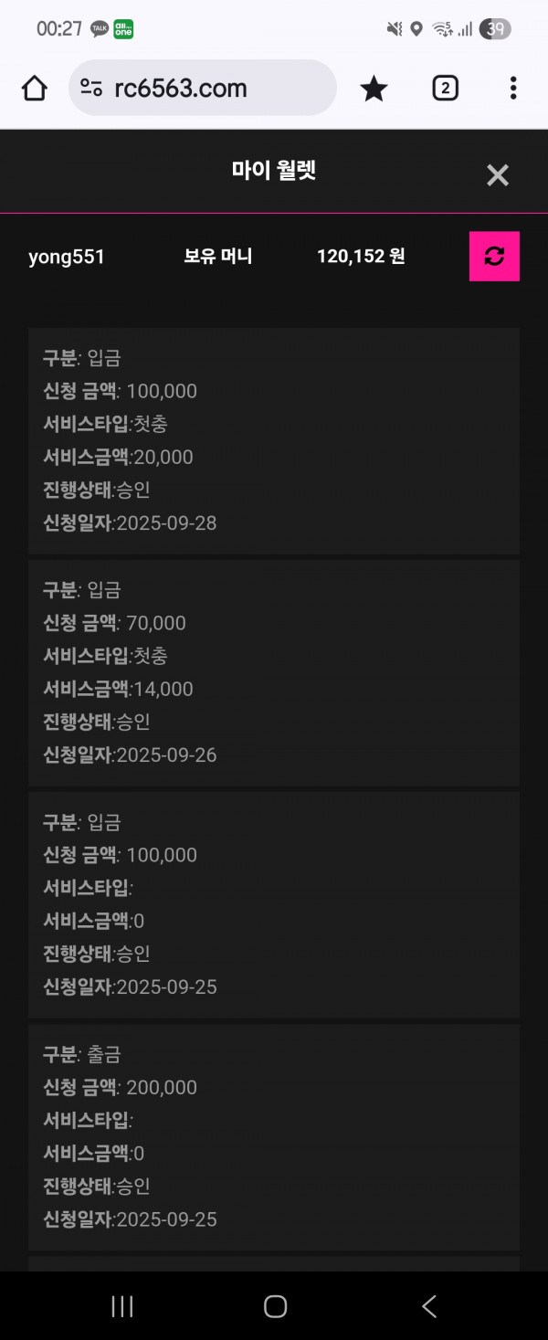The width and height of the screenshot is (548, 1340).
Task: Tap the Android back navigation button
Action: [x=428, y=1306]
